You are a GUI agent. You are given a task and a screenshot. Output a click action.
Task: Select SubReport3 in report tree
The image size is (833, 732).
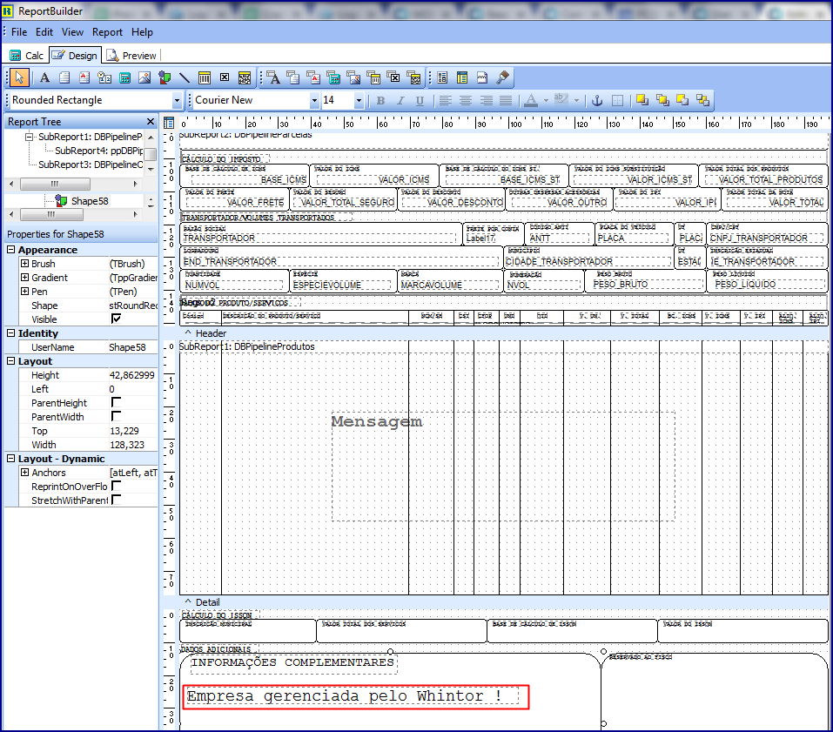(x=91, y=165)
